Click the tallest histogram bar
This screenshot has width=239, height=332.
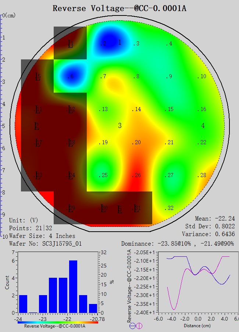[73, 286]
